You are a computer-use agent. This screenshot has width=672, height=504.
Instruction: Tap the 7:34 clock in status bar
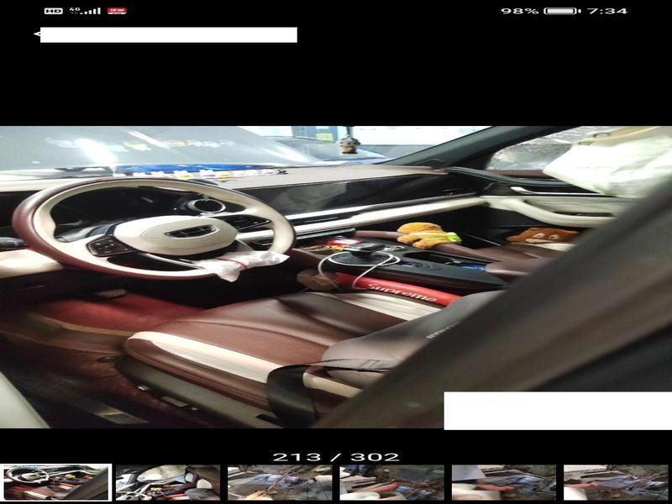[607, 11]
